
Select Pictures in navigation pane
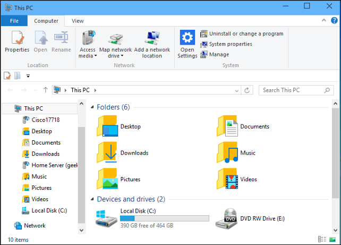tap(37, 188)
